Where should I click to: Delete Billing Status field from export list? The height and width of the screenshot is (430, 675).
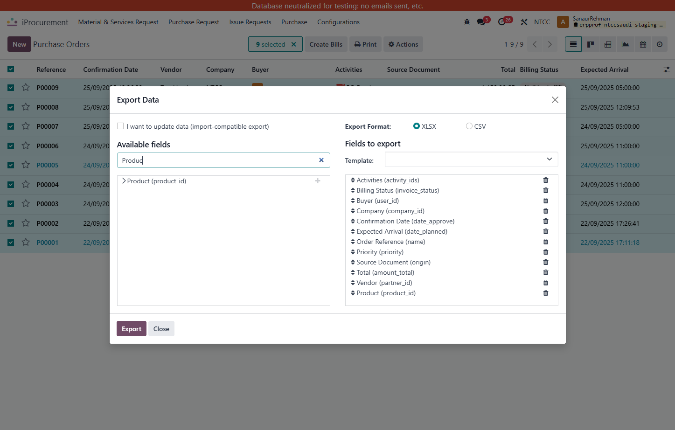pyautogui.click(x=546, y=190)
